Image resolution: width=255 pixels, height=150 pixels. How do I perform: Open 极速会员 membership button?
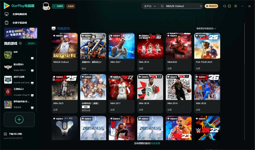(x=211, y=6)
